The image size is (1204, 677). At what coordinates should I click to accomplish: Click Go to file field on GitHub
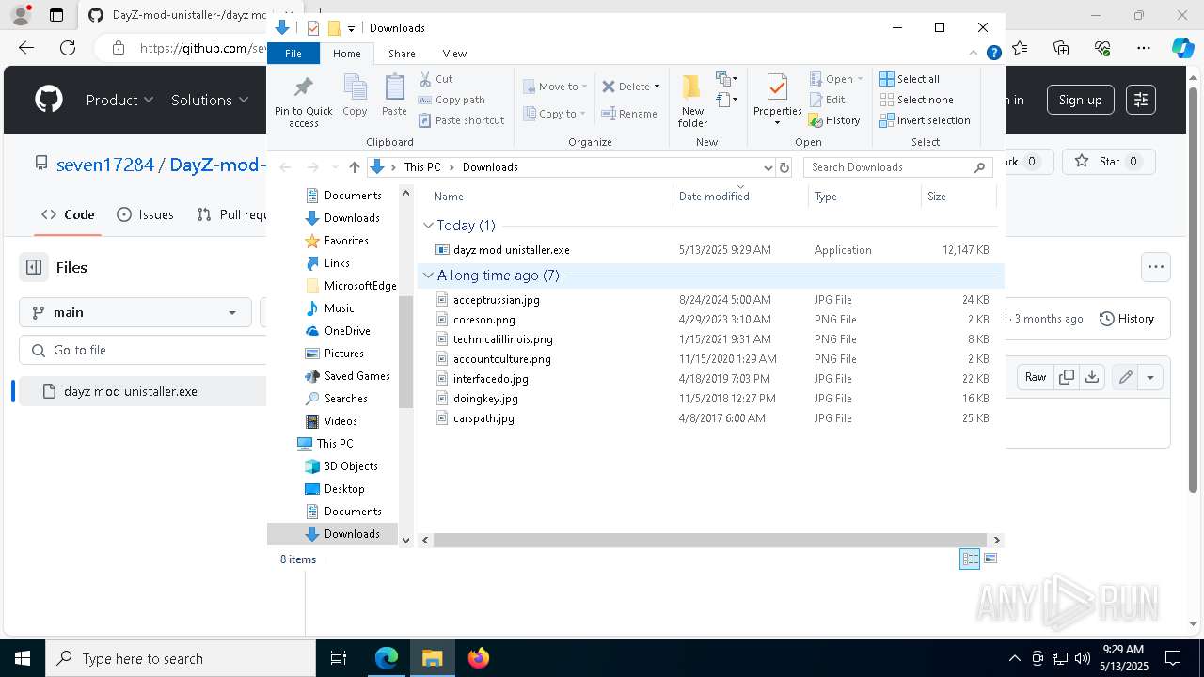tap(143, 350)
